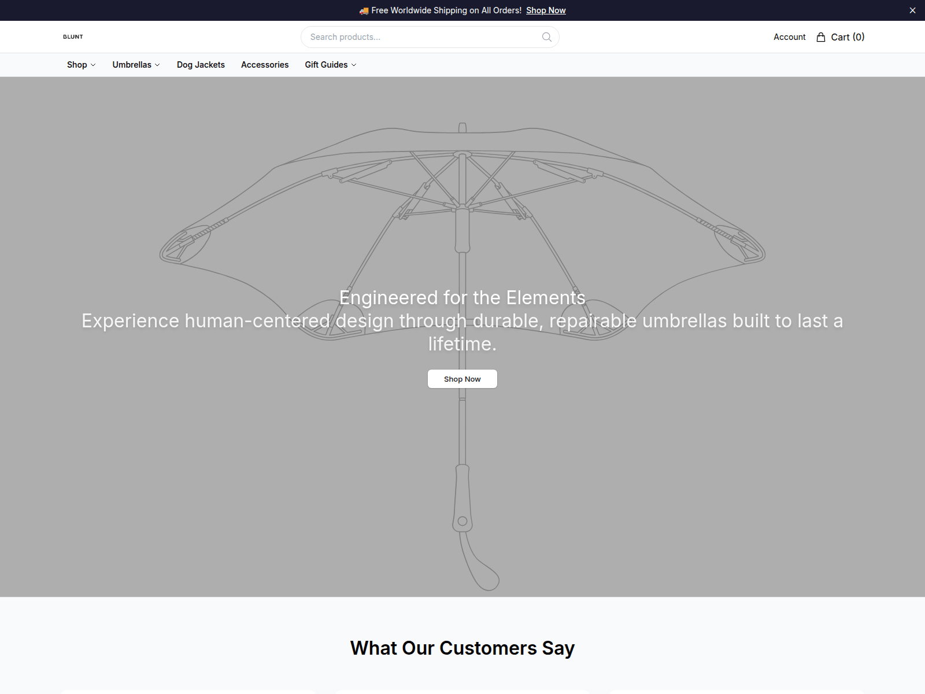925x694 pixels.
Task: Click the 'Free Worldwide Shipping on All Orders!' text
Action: coord(446,10)
